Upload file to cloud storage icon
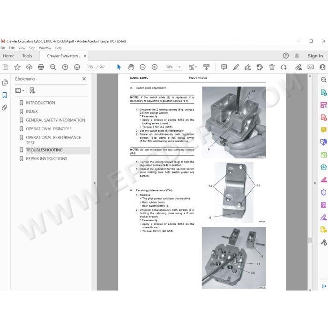 (x=29, y=67)
